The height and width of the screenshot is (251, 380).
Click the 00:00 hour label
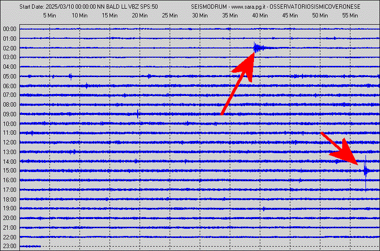pyautogui.click(x=10, y=29)
